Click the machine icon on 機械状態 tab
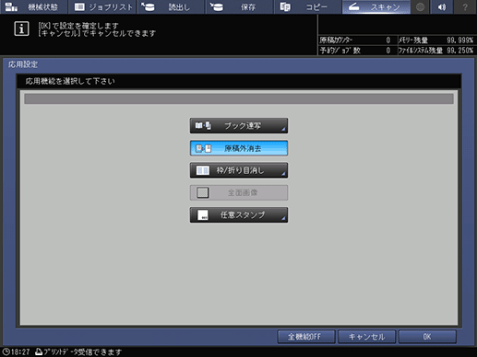Screen dimensions: 477x357 pyautogui.click(x=11, y=6)
